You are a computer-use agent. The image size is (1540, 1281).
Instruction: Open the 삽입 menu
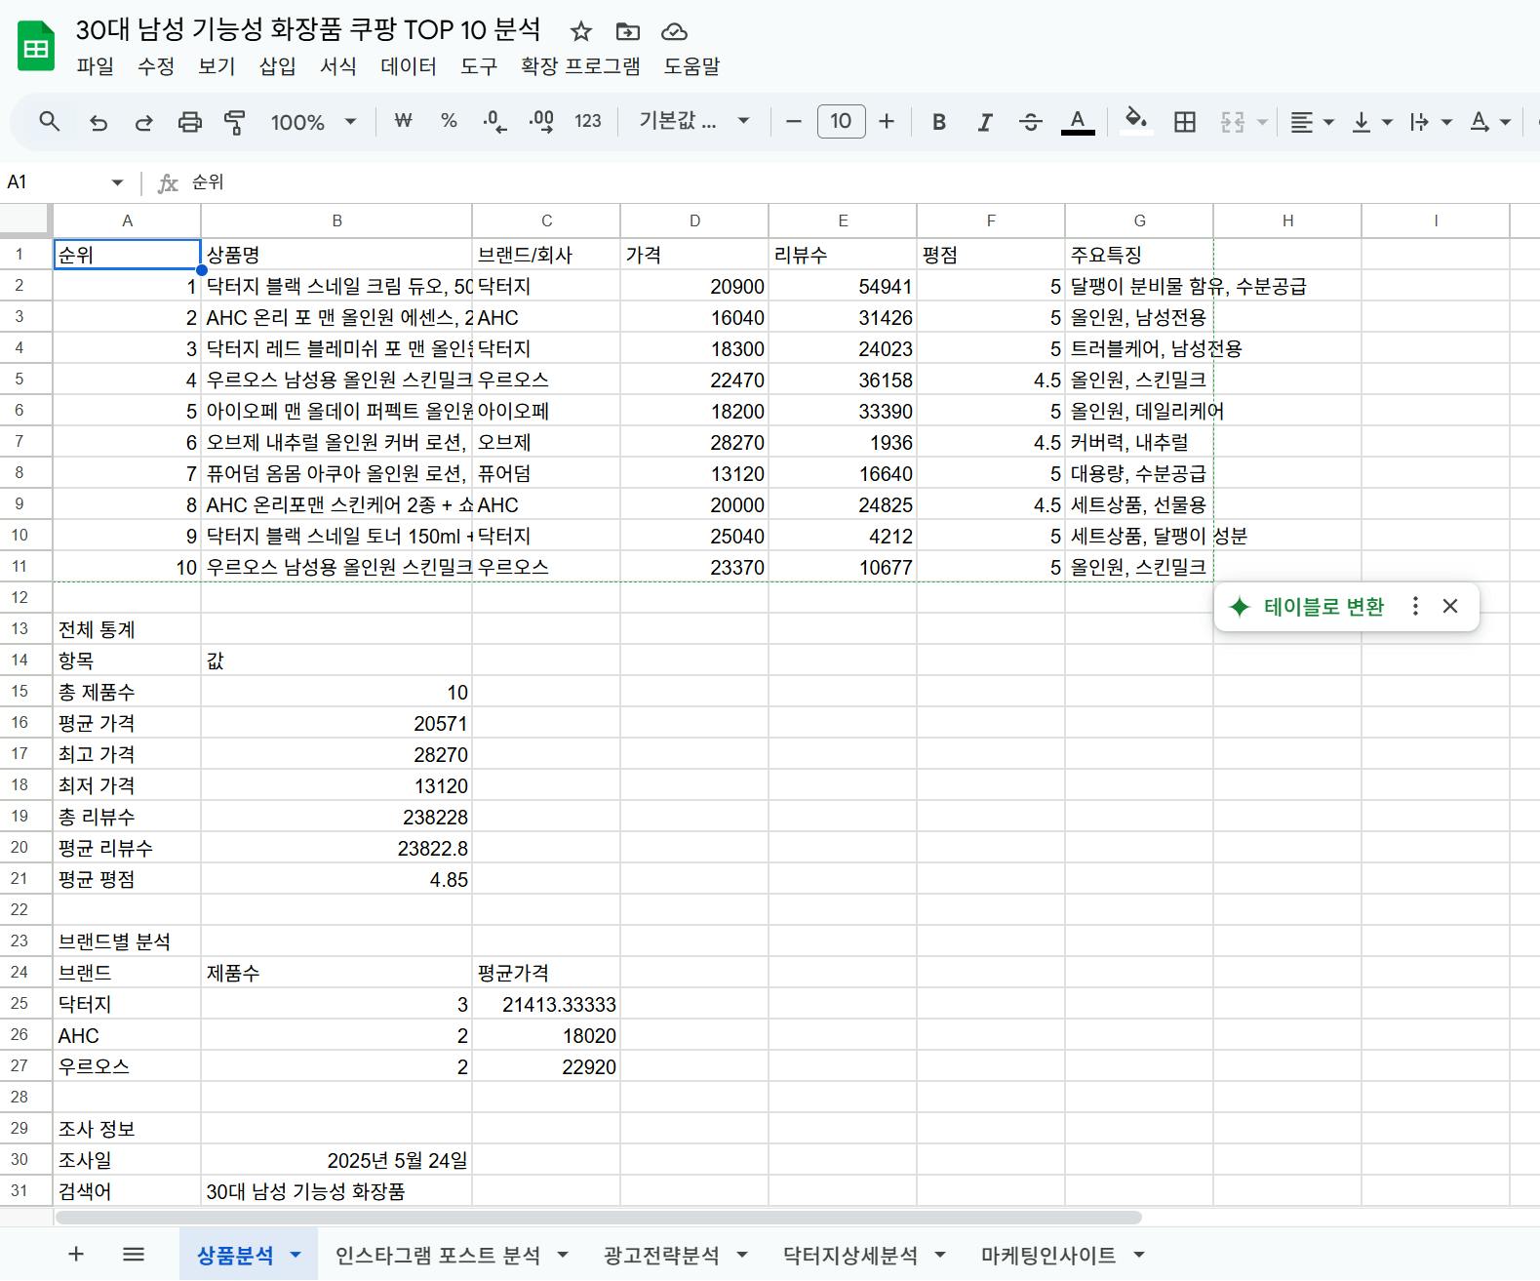pos(278,66)
